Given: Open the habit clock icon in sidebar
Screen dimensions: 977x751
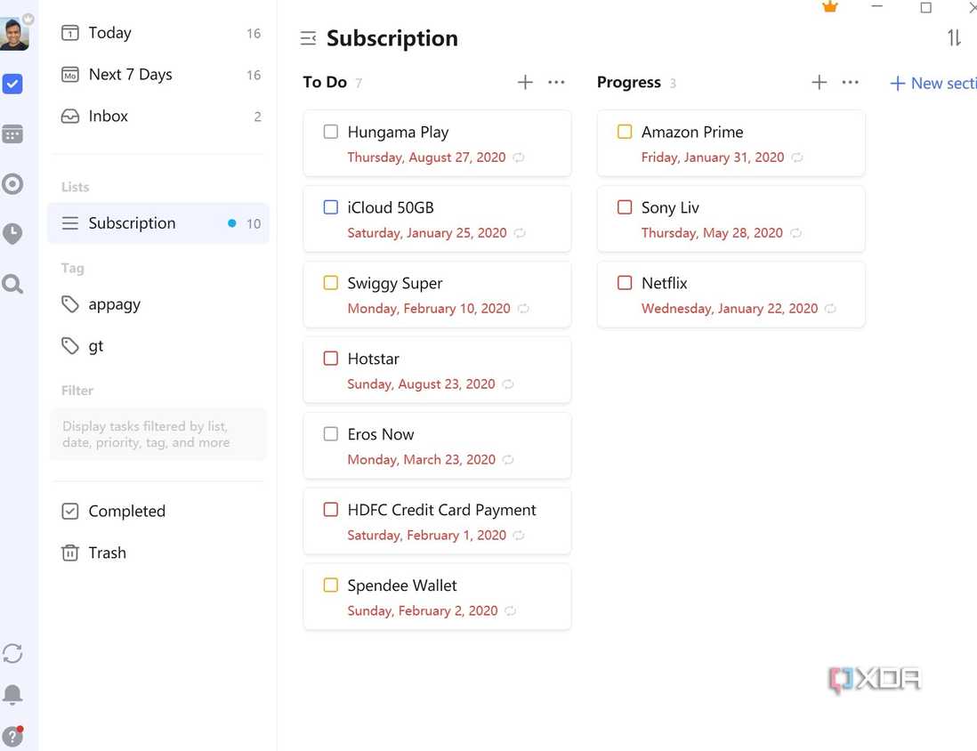Looking at the screenshot, I should (12, 234).
